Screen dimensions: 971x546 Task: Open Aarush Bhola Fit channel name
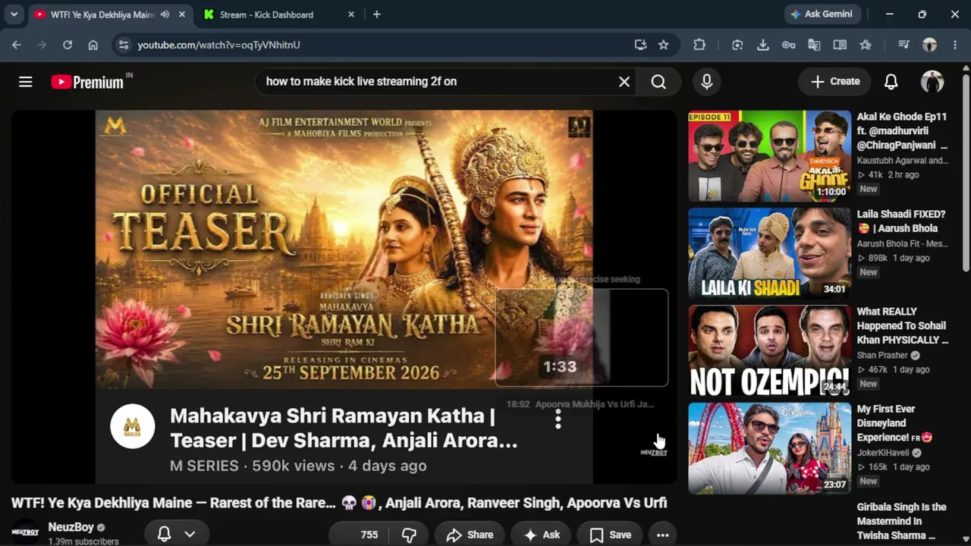(x=903, y=243)
